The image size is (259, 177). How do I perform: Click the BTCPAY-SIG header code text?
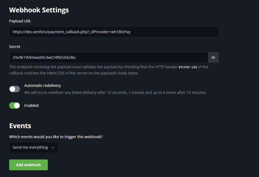pos(188,67)
